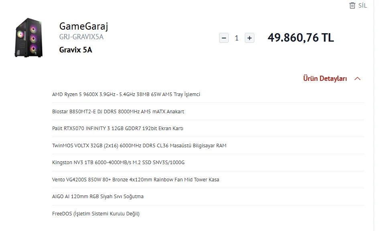Click the GRJ-GRAVIX5A product code
This screenshot has width=386, height=231.
click(81, 37)
